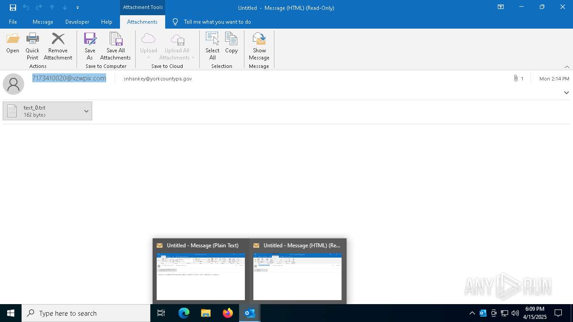
Task: Save icon in quick access toolbar
Action: (x=13, y=8)
